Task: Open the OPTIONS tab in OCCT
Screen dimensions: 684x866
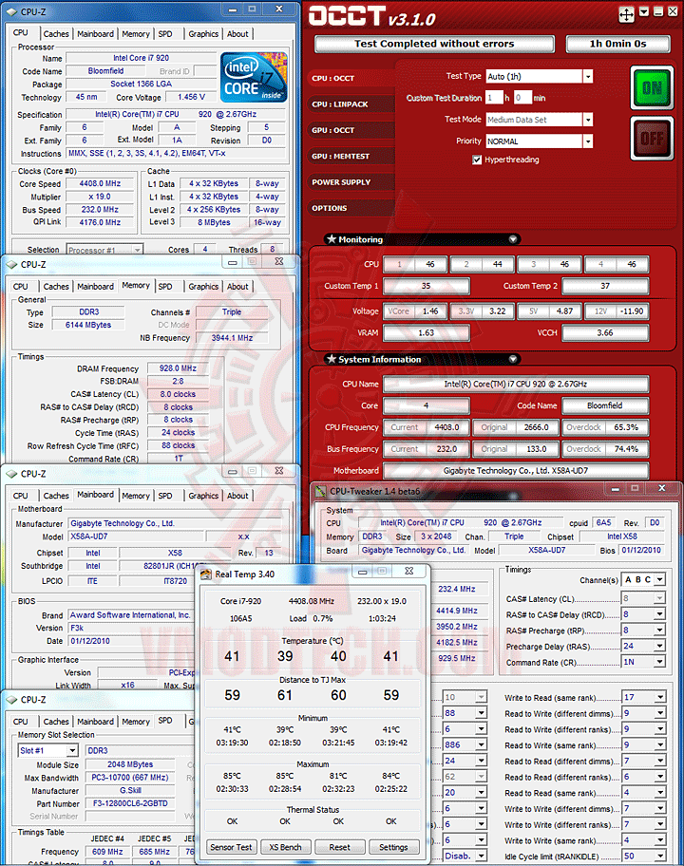Action: pyautogui.click(x=351, y=208)
